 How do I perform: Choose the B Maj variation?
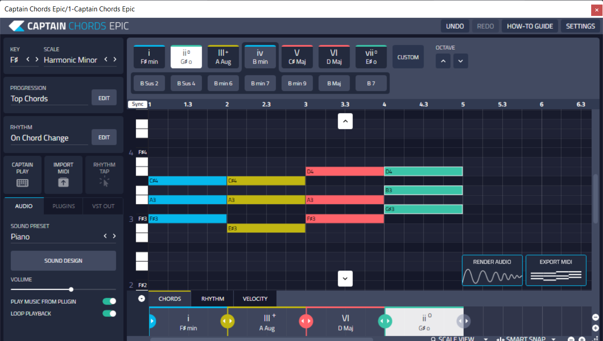coord(334,83)
